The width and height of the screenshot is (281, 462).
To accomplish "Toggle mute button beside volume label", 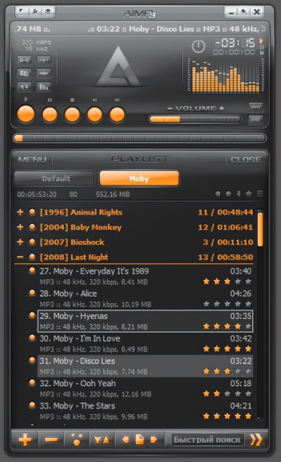I will (x=255, y=106).
